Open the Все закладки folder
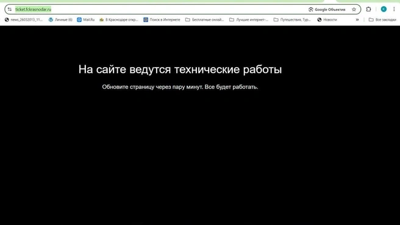This screenshot has width=400, height=225. [x=382, y=20]
